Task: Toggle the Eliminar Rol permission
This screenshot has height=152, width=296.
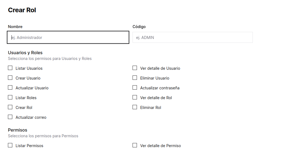Action: pyautogui.click(x=135, y=107)
